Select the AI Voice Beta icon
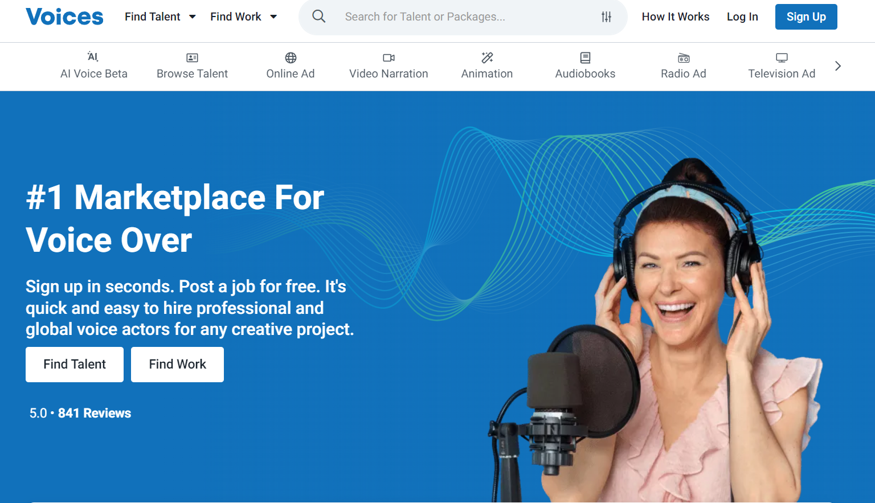 [x=93, y=57]
